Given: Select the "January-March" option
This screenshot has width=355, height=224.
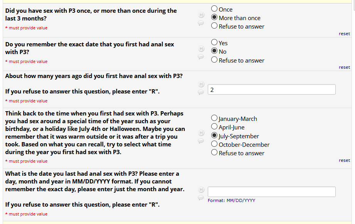Looking at the screenshot, I should click(x=214, y=119).
